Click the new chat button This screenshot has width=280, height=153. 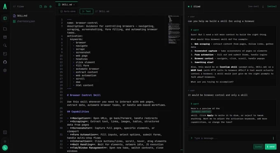point(253,7)
